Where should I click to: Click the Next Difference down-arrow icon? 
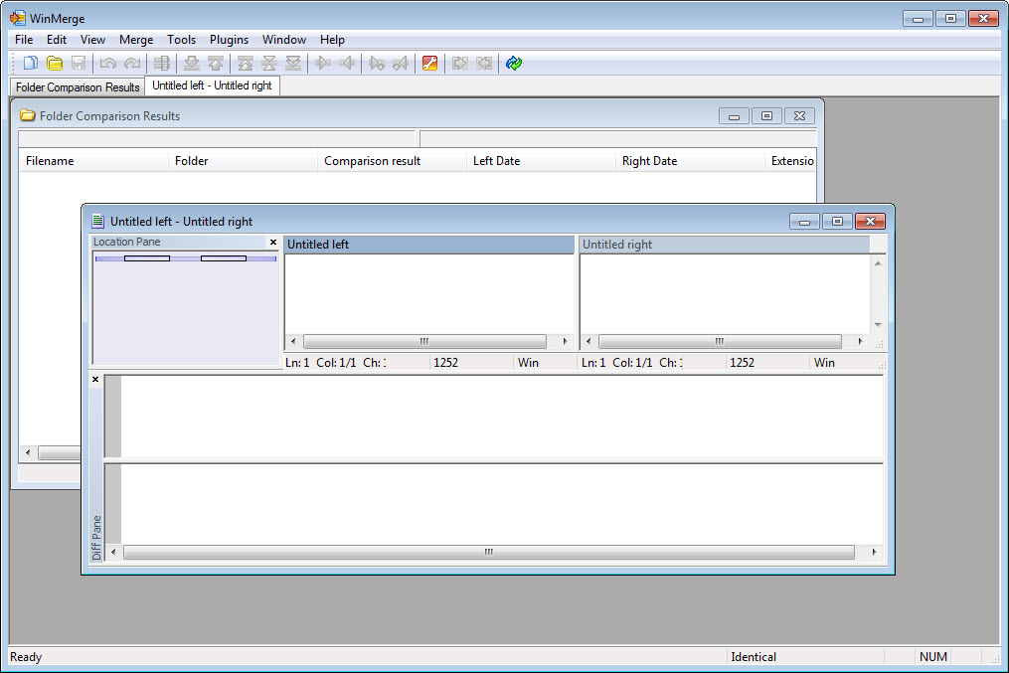192,63
